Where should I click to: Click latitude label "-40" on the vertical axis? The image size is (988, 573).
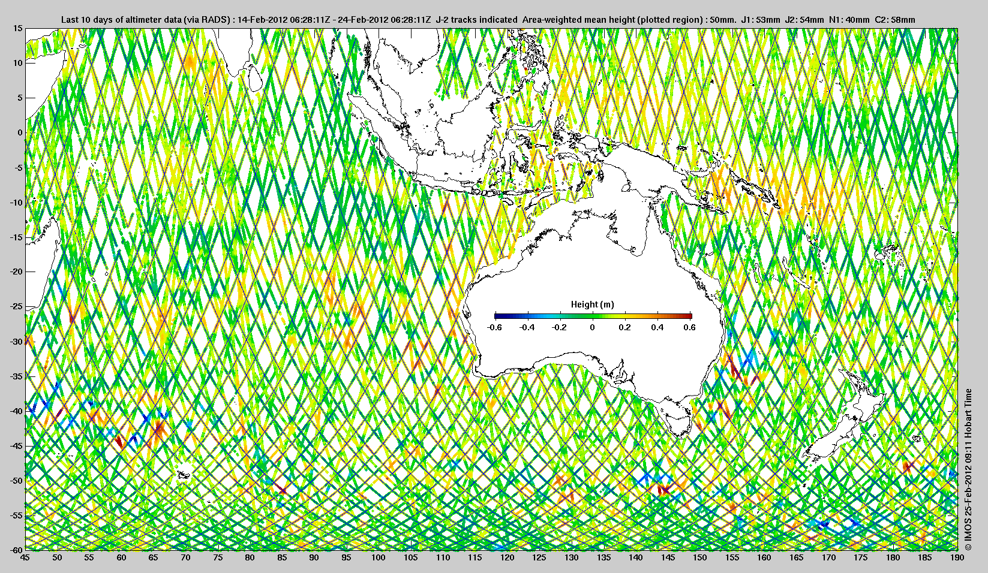click(16, 411)
